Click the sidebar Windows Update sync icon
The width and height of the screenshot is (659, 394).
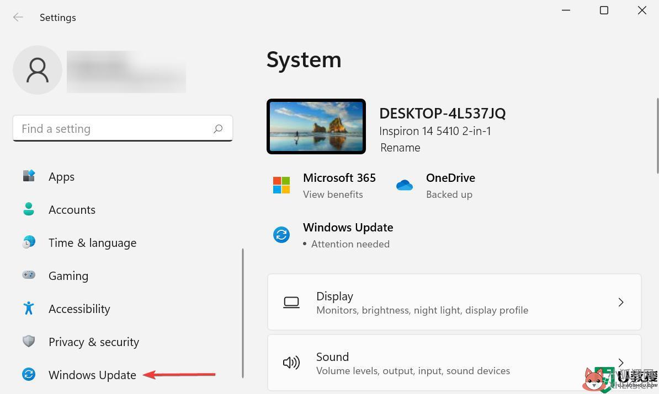tap(29, 374)
